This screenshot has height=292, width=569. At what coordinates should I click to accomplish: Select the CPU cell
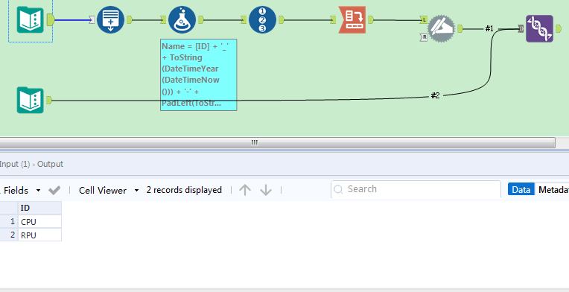(x=39, y=222)
